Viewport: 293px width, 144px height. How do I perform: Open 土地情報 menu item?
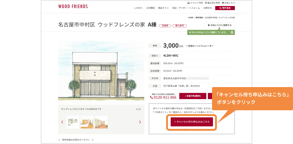150,8
